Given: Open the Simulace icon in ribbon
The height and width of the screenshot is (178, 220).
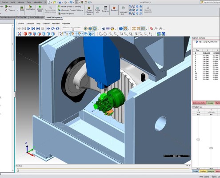Looking at the screenshot, I should 114,9.
